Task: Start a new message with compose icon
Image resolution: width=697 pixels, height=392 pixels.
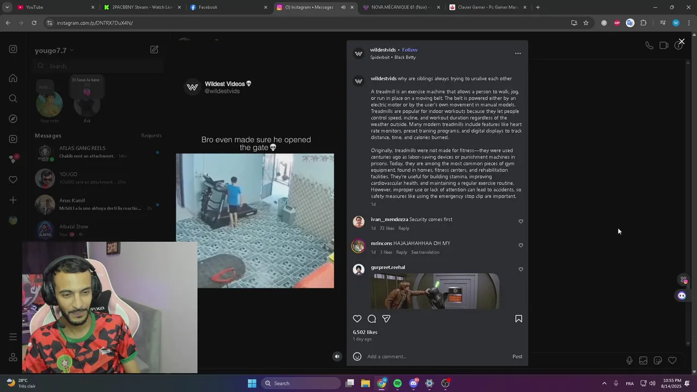Action: point(154,50)
